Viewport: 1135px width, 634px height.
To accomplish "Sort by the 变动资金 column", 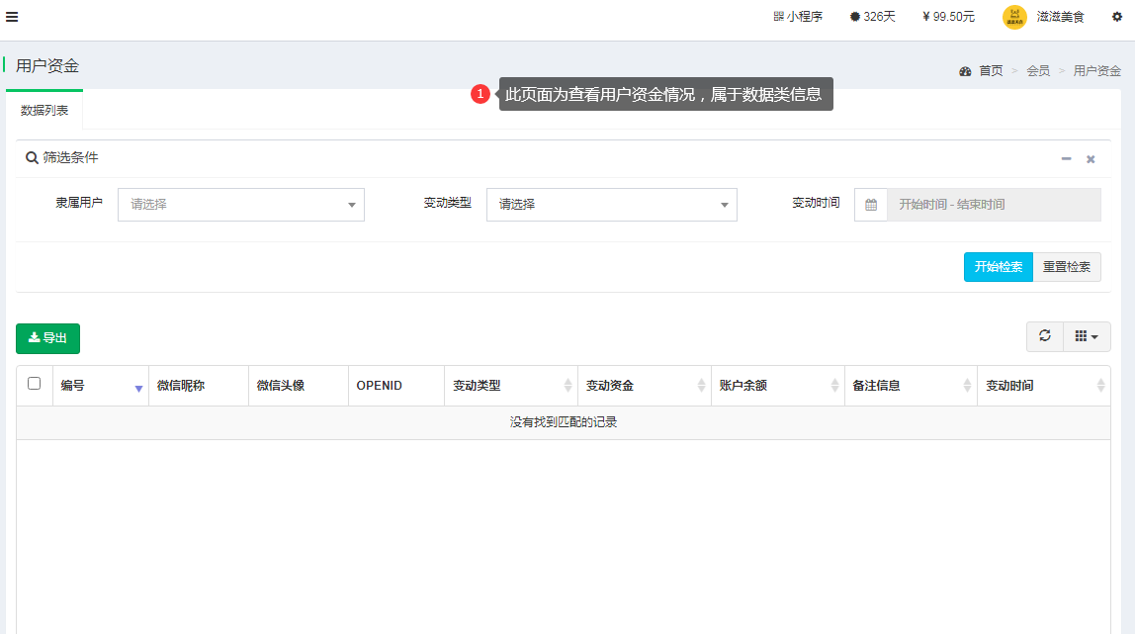I will (645, 386).
